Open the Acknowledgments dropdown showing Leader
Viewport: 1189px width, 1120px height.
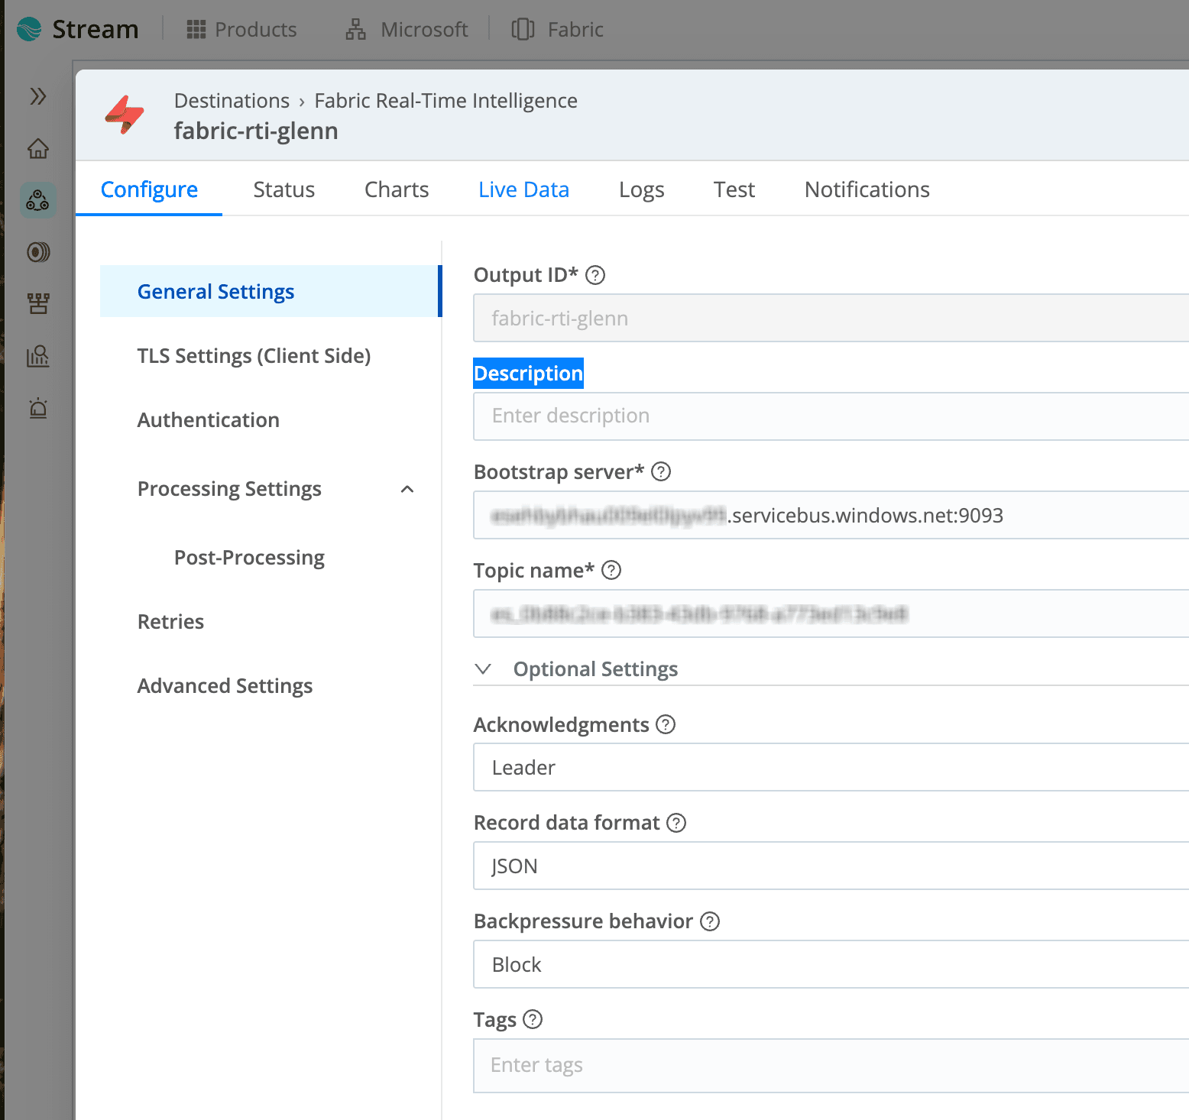pyautogui.click(x=830, y=767)
